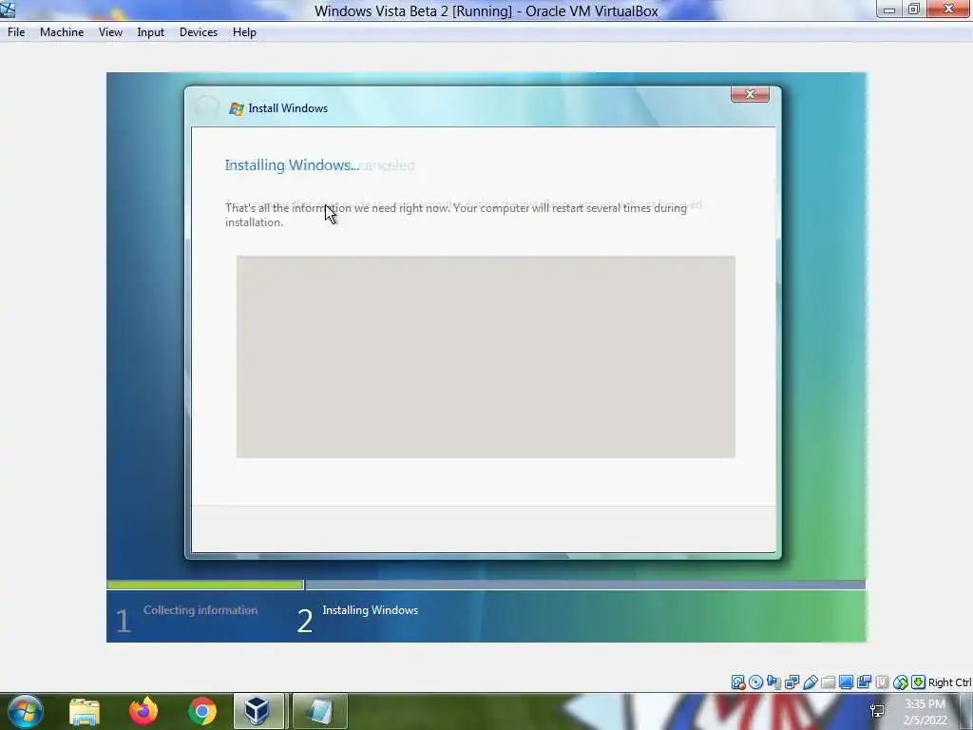Click step 1 Collecting information label

tap(200, 610)
